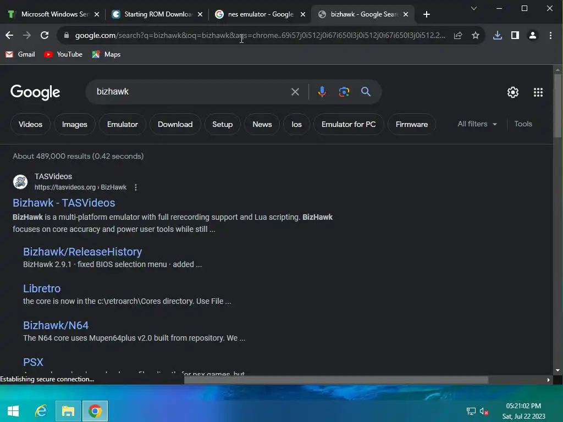Open the network tray icon
Image resolution: width=563 pixels, height=422 pixels.
click(471, 411)
